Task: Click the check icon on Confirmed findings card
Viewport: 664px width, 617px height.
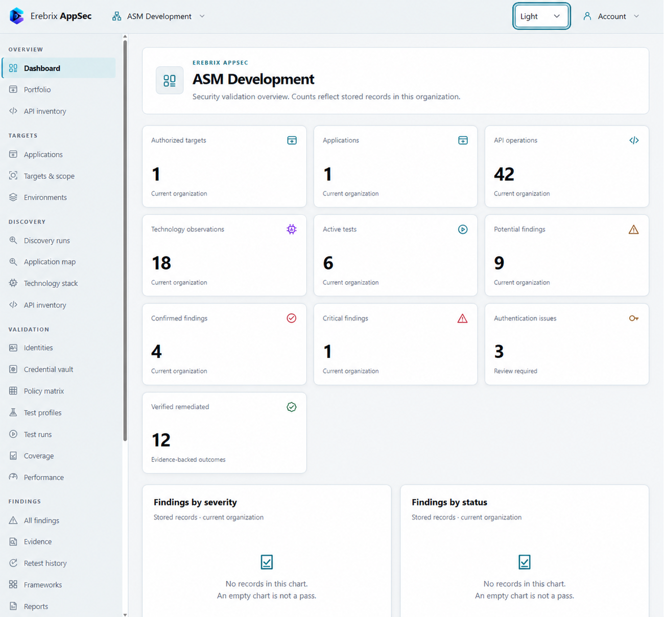Action: [x=292, y=318]
